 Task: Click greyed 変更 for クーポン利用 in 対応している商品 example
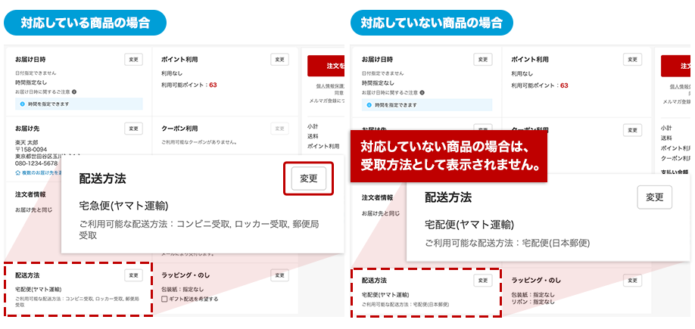tap(279, 129)
